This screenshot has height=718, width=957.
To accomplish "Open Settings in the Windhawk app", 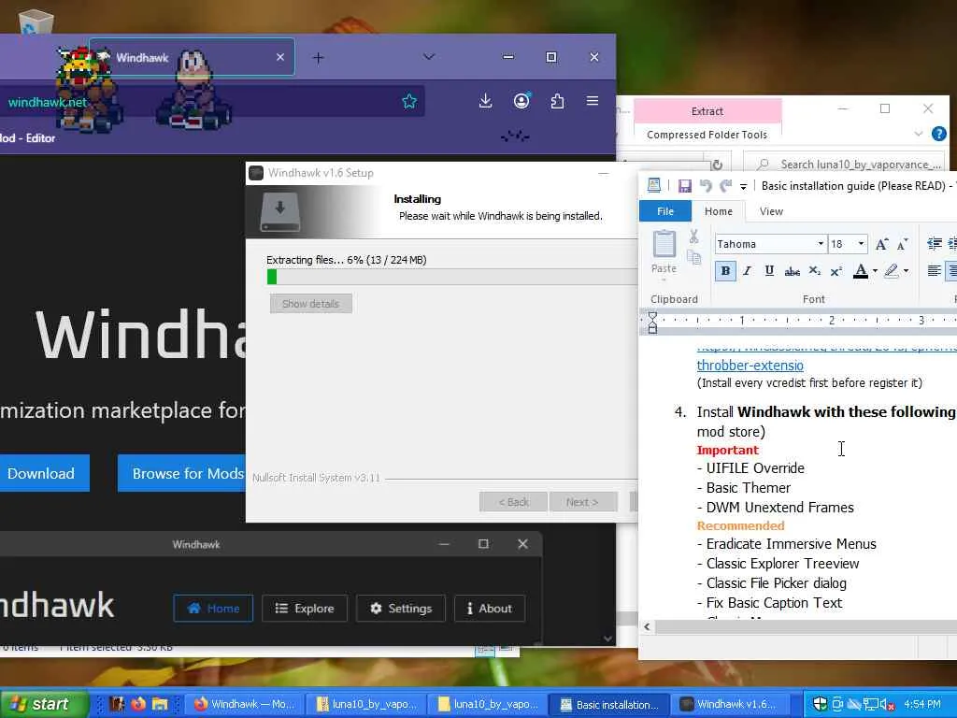I will 401,608.
